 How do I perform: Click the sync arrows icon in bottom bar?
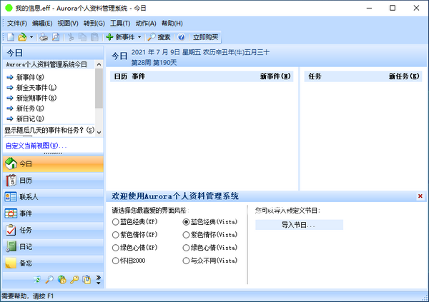pos(37,280)
